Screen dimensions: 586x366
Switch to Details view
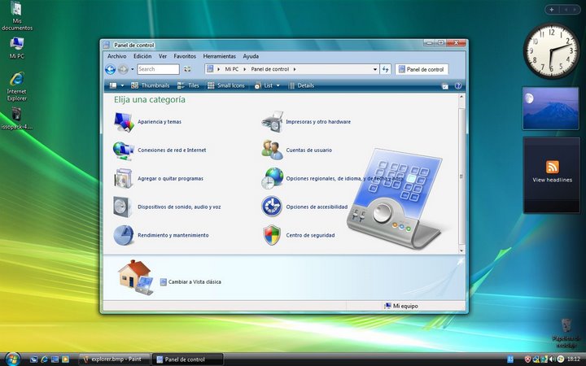pyautogui.click(x=301, y=86)
